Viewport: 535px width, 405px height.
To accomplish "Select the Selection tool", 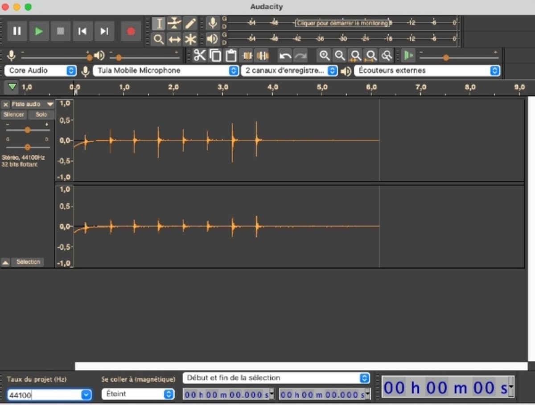I will 159,23.
